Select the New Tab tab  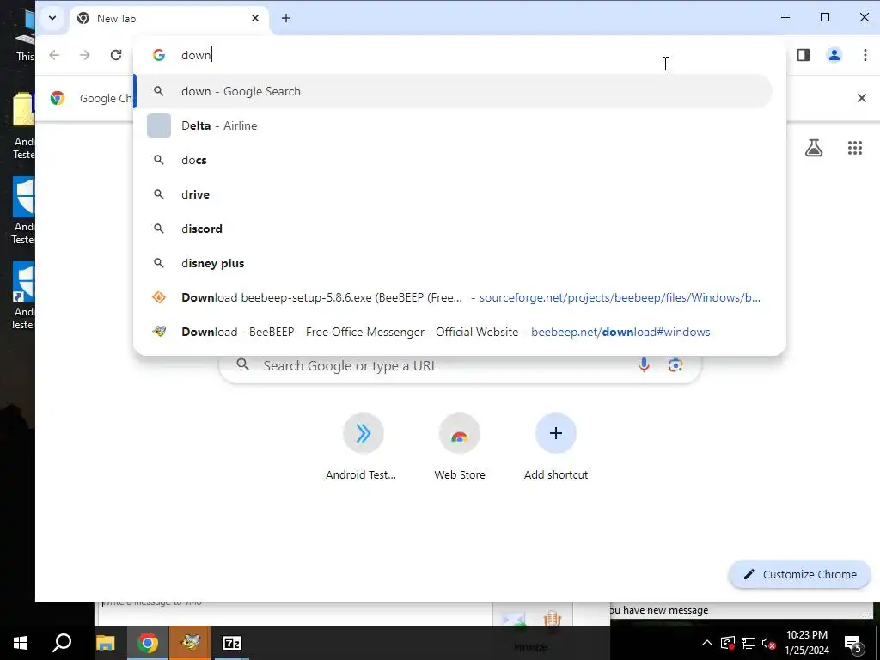(168, 19)
